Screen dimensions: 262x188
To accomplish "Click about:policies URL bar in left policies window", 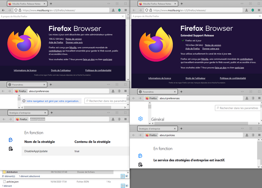I will (61, 119).
